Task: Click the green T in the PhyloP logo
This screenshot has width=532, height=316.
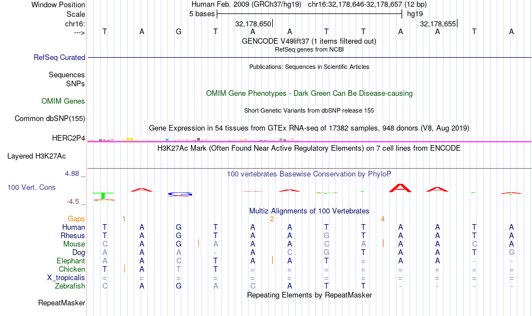Action: (103, 196)
